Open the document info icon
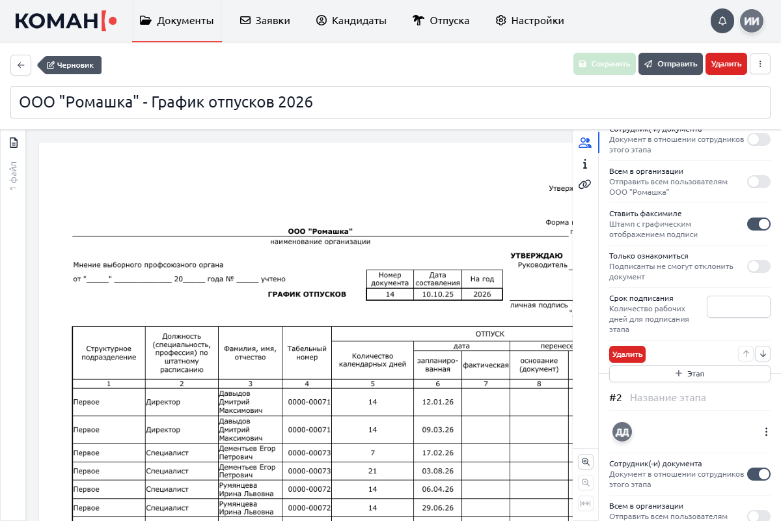The image size is (781, 521). [x=584, y=163]
